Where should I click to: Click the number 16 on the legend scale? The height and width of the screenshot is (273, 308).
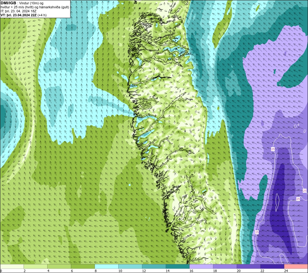[191, 271]
